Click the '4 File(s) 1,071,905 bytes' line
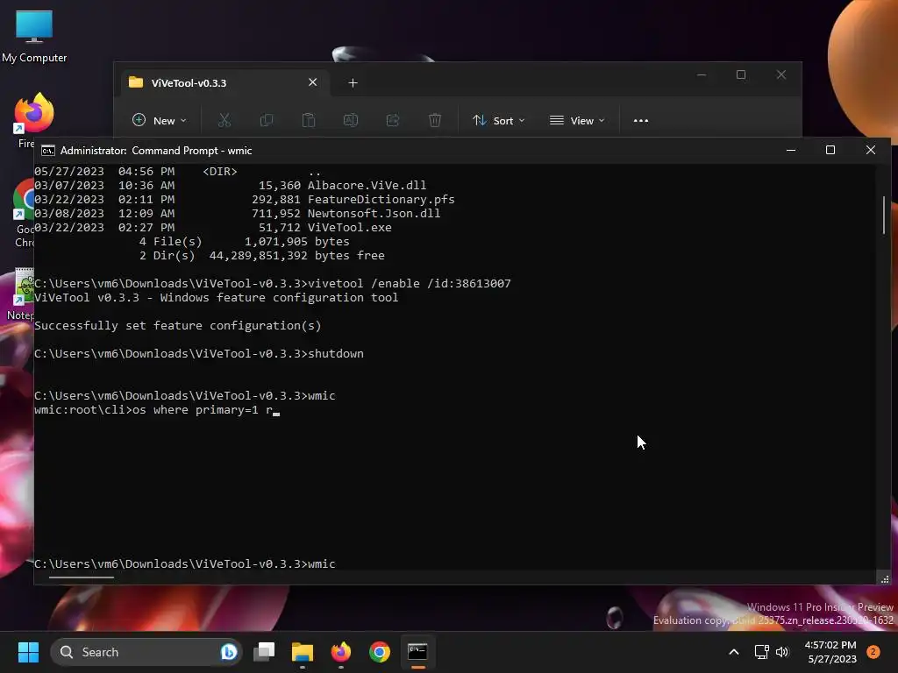898x673 pixels. tap(244, 242)
